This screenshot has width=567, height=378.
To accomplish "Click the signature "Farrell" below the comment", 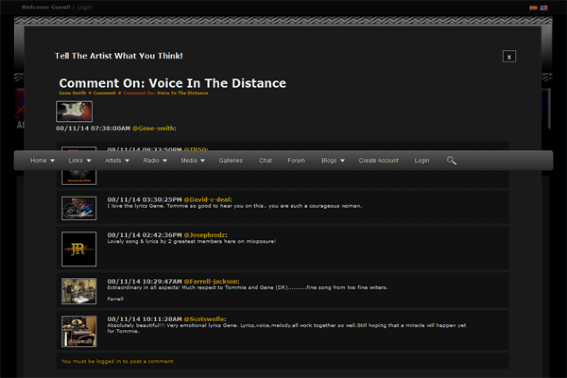I will (115, 299).
